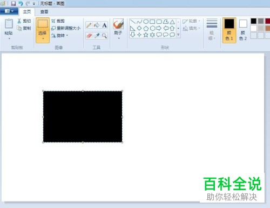270x208 pixels.
Task: Select the Text tool A
Action: tap(104, 25)
